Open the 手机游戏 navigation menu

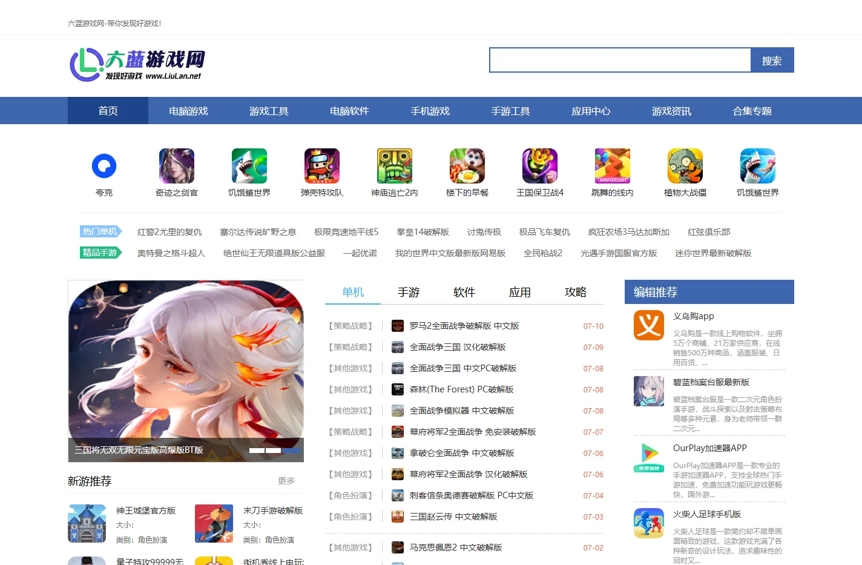pyautogui.click(x=430, y=111)
